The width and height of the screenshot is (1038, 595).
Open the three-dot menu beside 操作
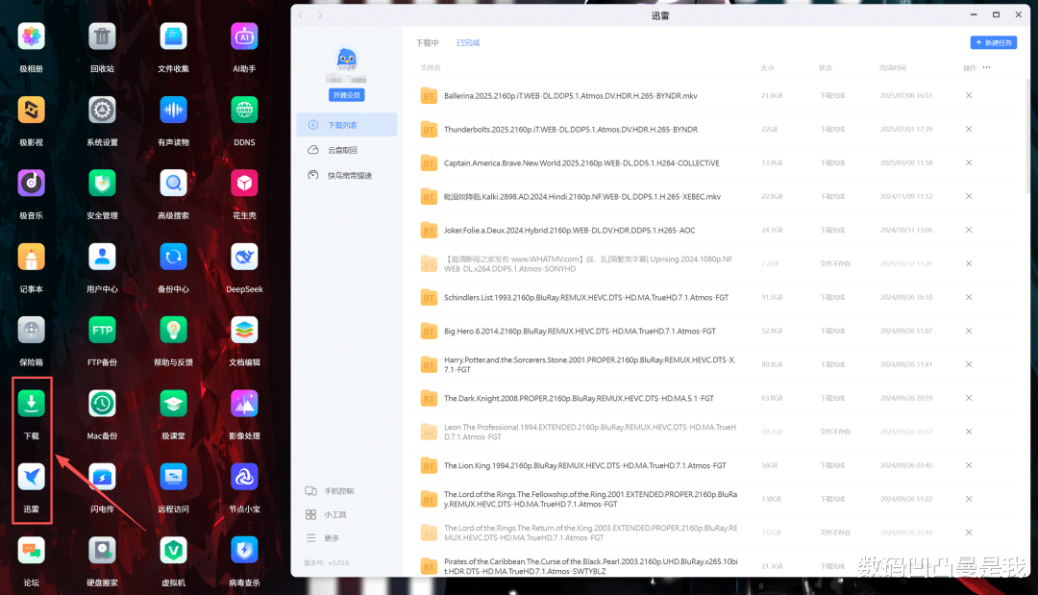coord(986,67)
